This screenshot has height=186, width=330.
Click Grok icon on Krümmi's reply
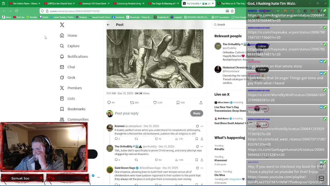197,126
